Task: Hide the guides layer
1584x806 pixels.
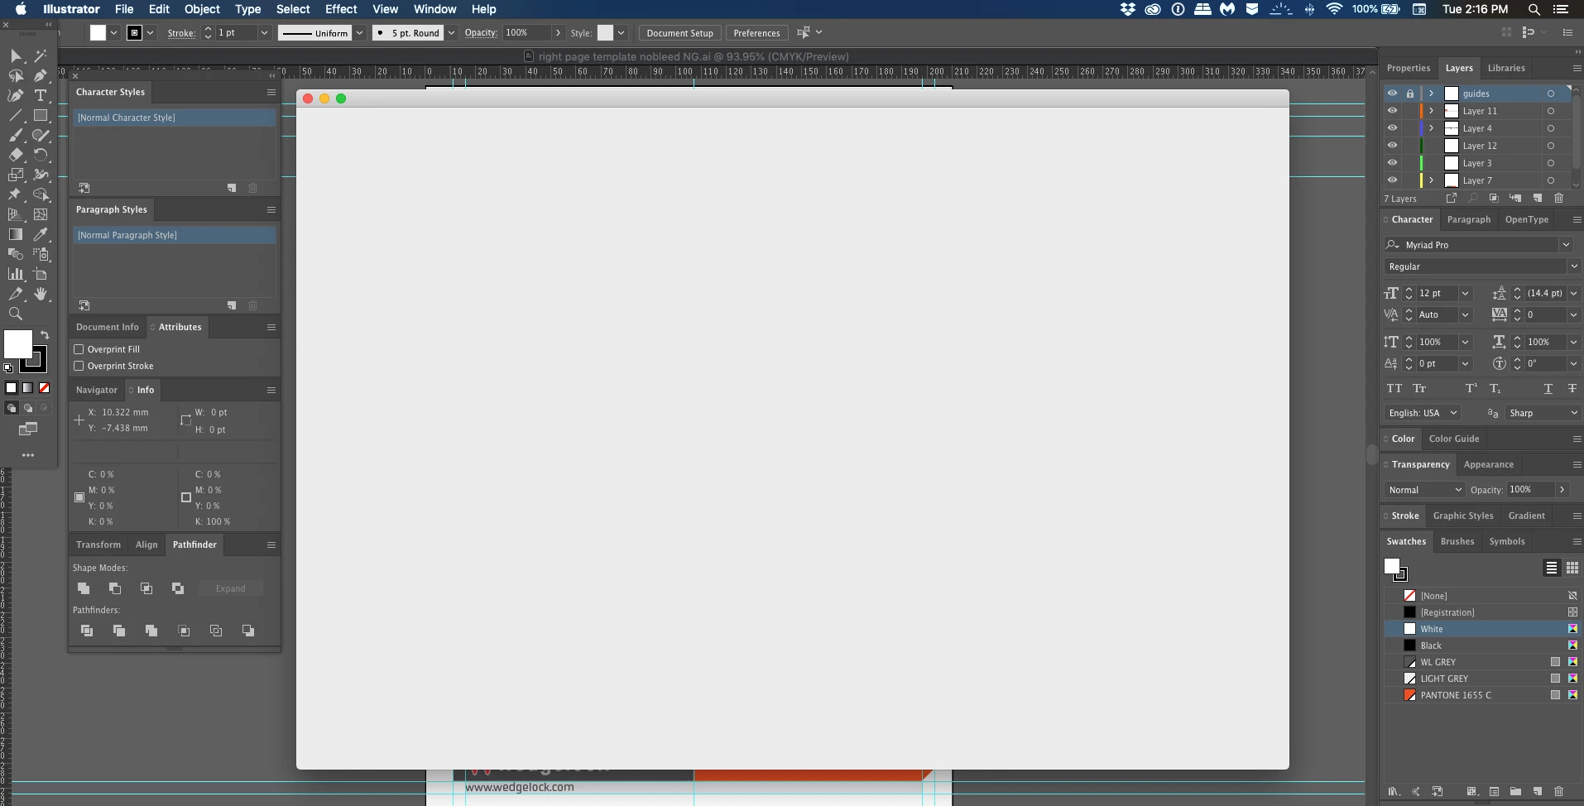Action: click(x=1392, y=94)
